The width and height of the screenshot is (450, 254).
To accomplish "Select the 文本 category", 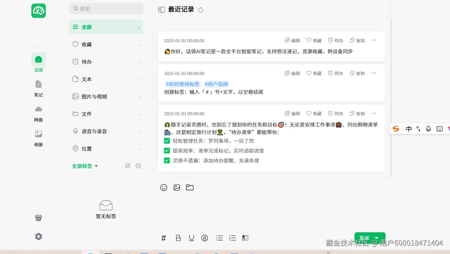I will [x=106, y=79].
